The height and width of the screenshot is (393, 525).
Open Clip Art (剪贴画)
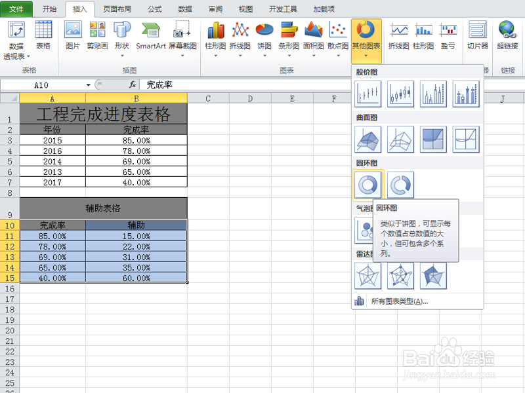pyautogui.click(x=97, y=35)
